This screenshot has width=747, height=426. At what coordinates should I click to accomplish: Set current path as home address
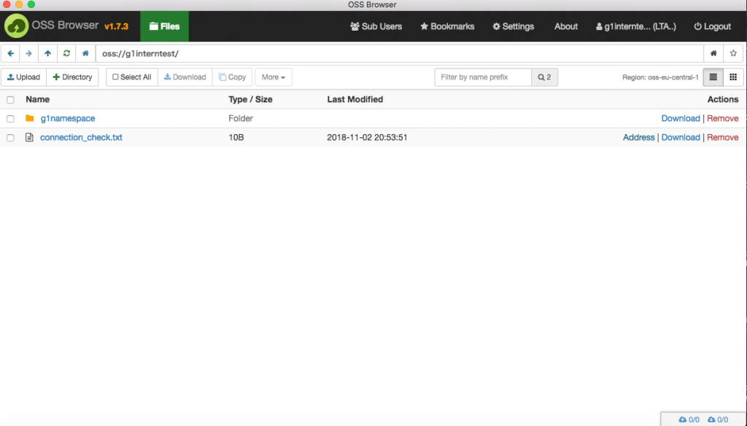click(x=713, y=53)
